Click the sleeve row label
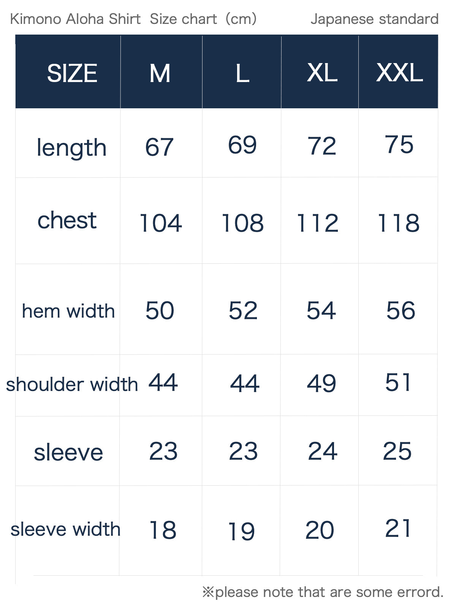Image resolution: width=456 pixels, height=608 pixels. click(68, 453)
